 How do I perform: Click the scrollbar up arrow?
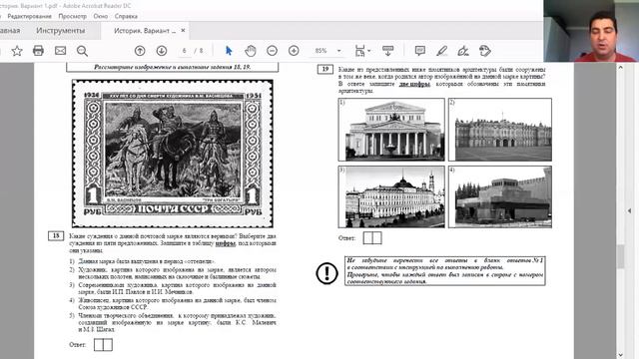click(x=620, y=67)
